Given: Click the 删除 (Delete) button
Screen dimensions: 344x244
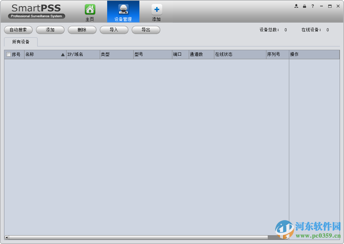Looking at the screenshot, I should 82,30.
